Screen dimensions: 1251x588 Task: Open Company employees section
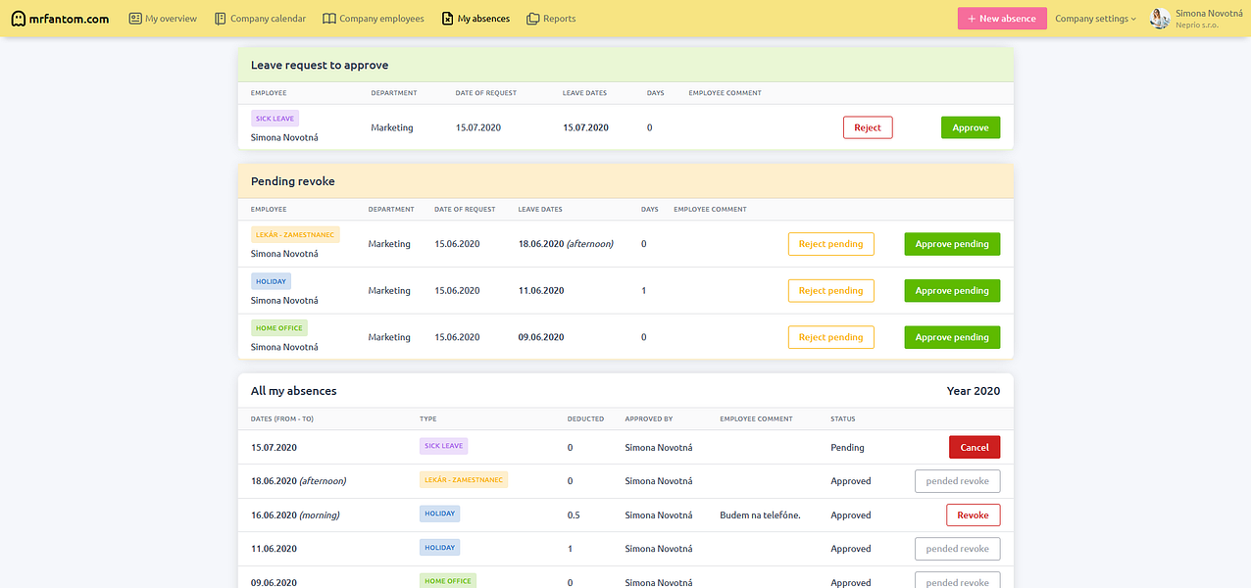pyautogui.click(x=374, y=19)
